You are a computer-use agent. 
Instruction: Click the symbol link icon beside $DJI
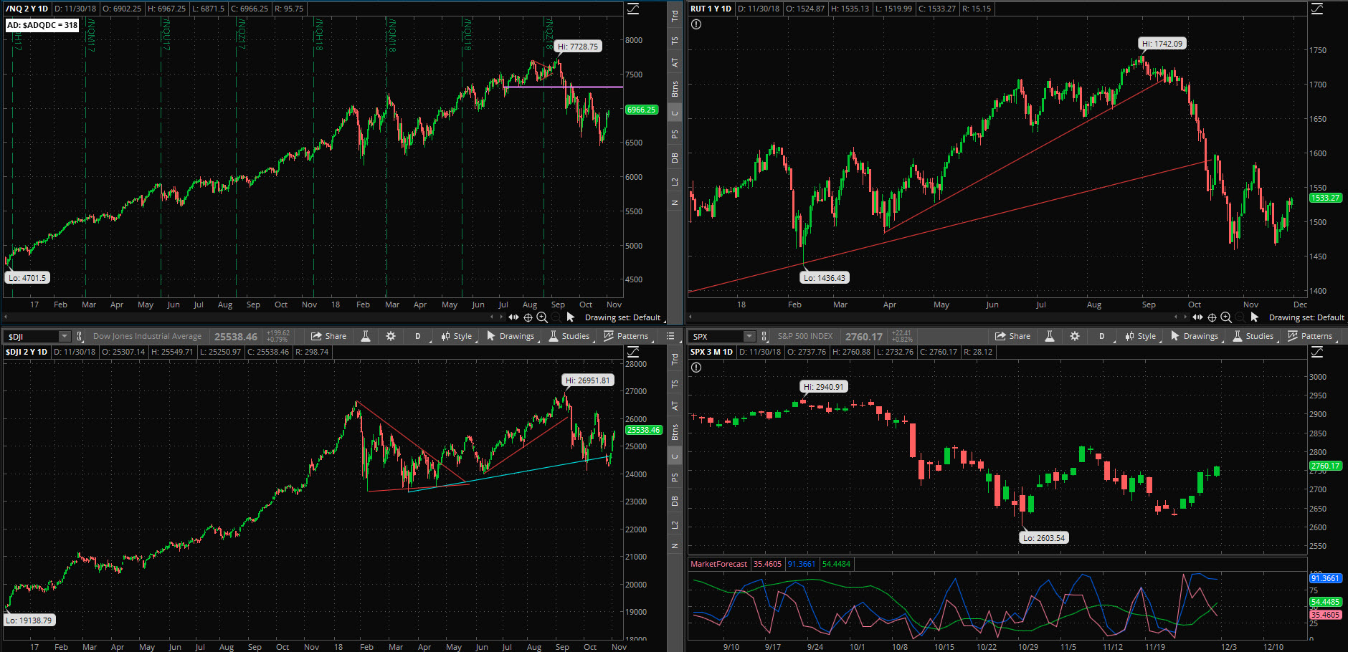click(x=80, y=336)
